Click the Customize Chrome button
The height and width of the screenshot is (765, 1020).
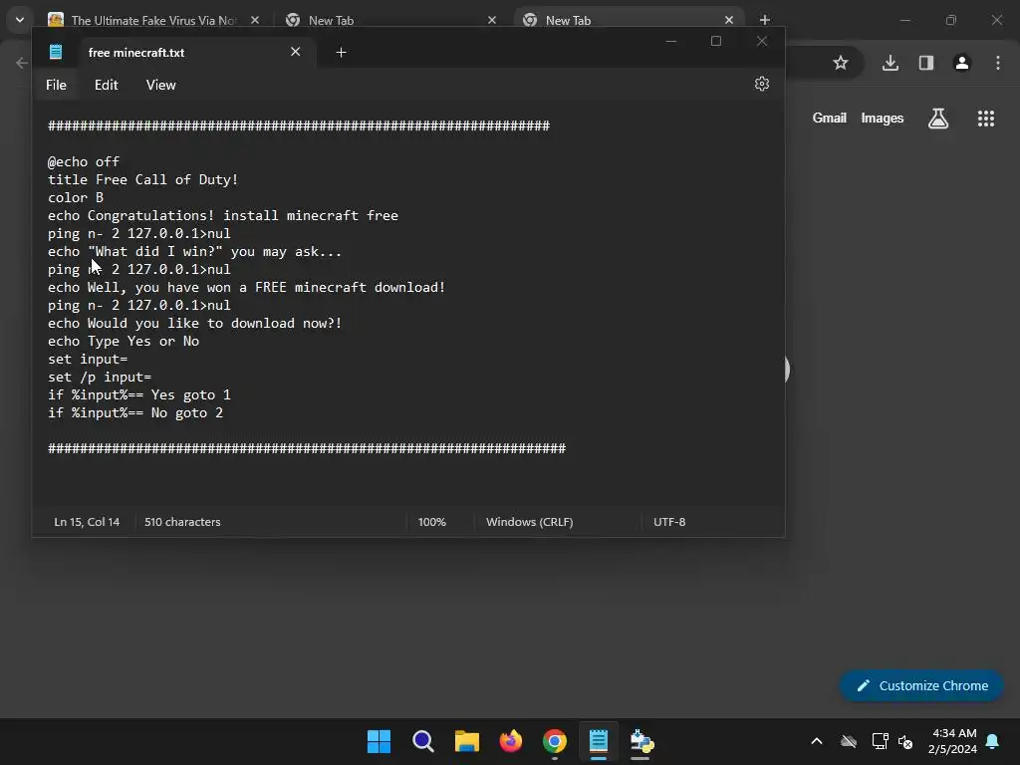pos(921,685)
